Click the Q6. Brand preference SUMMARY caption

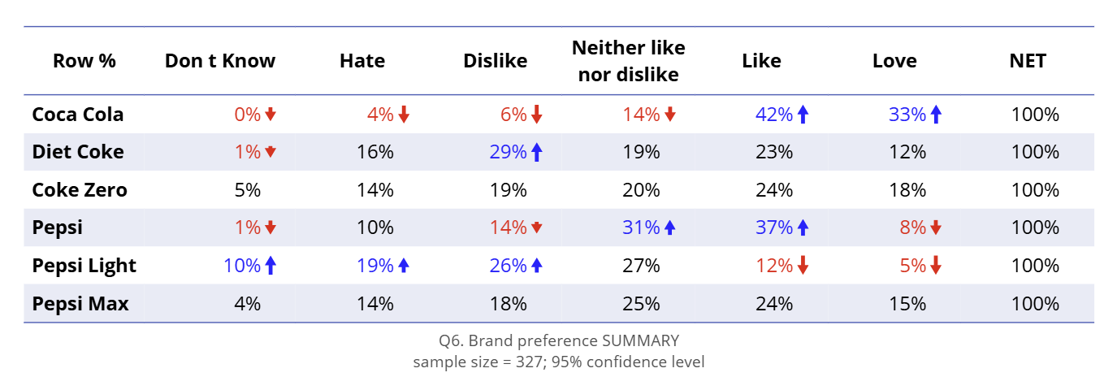point(558,340)
